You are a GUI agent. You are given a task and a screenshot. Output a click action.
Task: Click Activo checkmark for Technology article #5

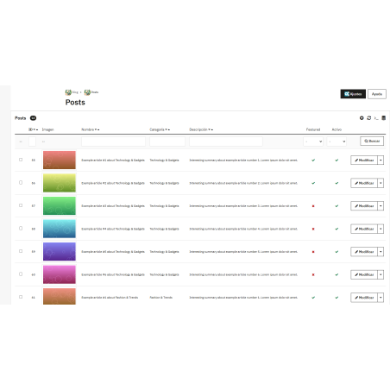[337, 252]
